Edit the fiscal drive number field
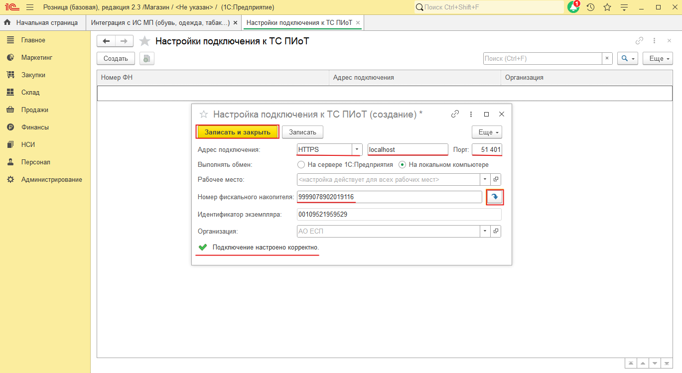The image size is (682, 373). [389, 197]
